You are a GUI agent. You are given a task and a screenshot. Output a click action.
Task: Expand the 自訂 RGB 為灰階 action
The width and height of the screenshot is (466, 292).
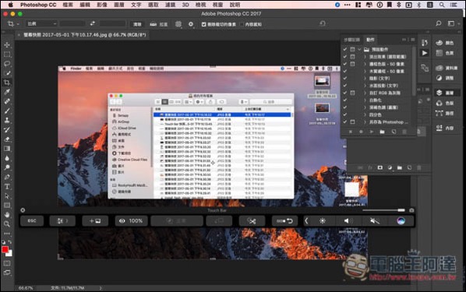click(365, 93)
